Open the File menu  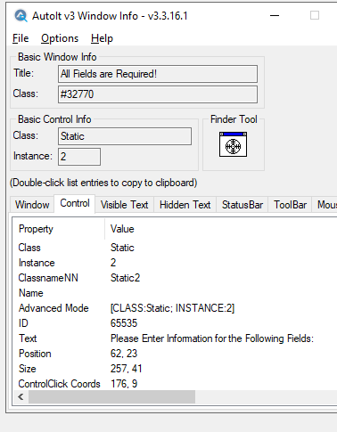click(21, 38)
